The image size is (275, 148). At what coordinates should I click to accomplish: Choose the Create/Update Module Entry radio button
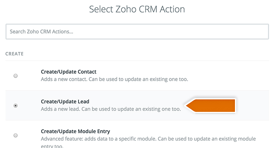click(x=16, y=135)
